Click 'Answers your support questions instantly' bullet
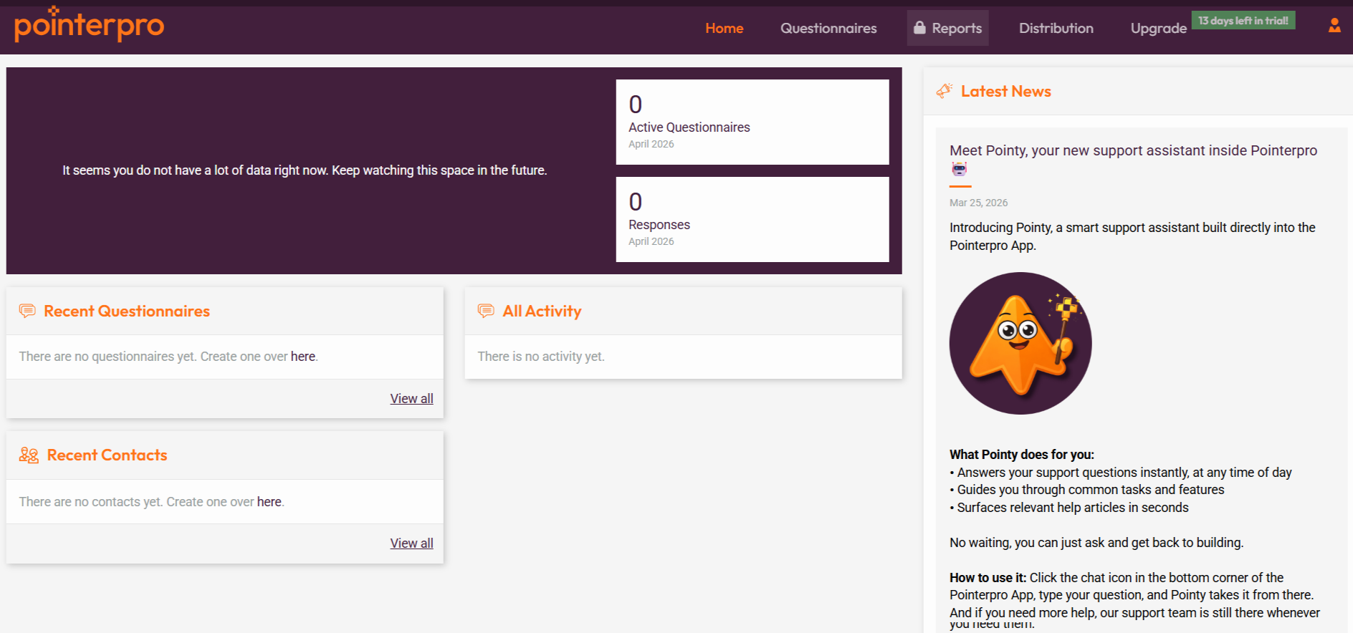Viewport: 1353px width, 633px height. 1124,472
